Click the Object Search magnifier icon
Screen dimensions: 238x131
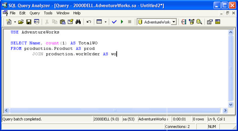[199, 22]
